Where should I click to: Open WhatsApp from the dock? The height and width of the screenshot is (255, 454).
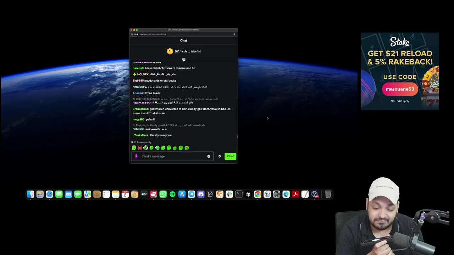coord(163,194)
